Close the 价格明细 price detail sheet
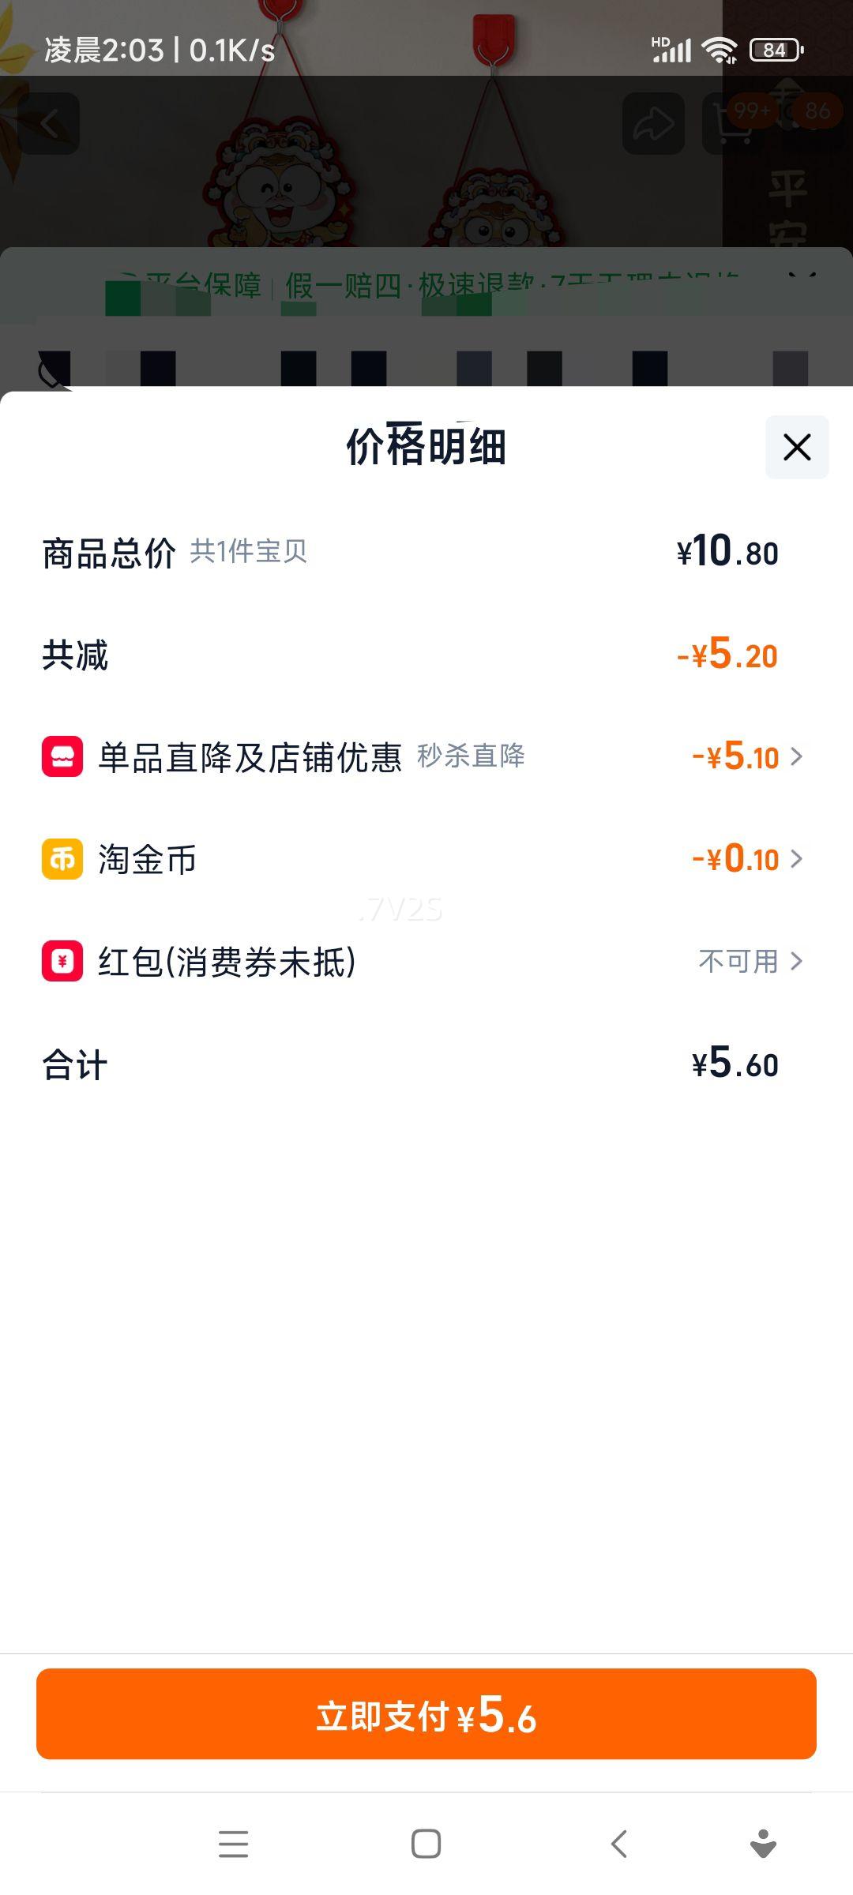853x1895 pixels. (x=796, y=447)
